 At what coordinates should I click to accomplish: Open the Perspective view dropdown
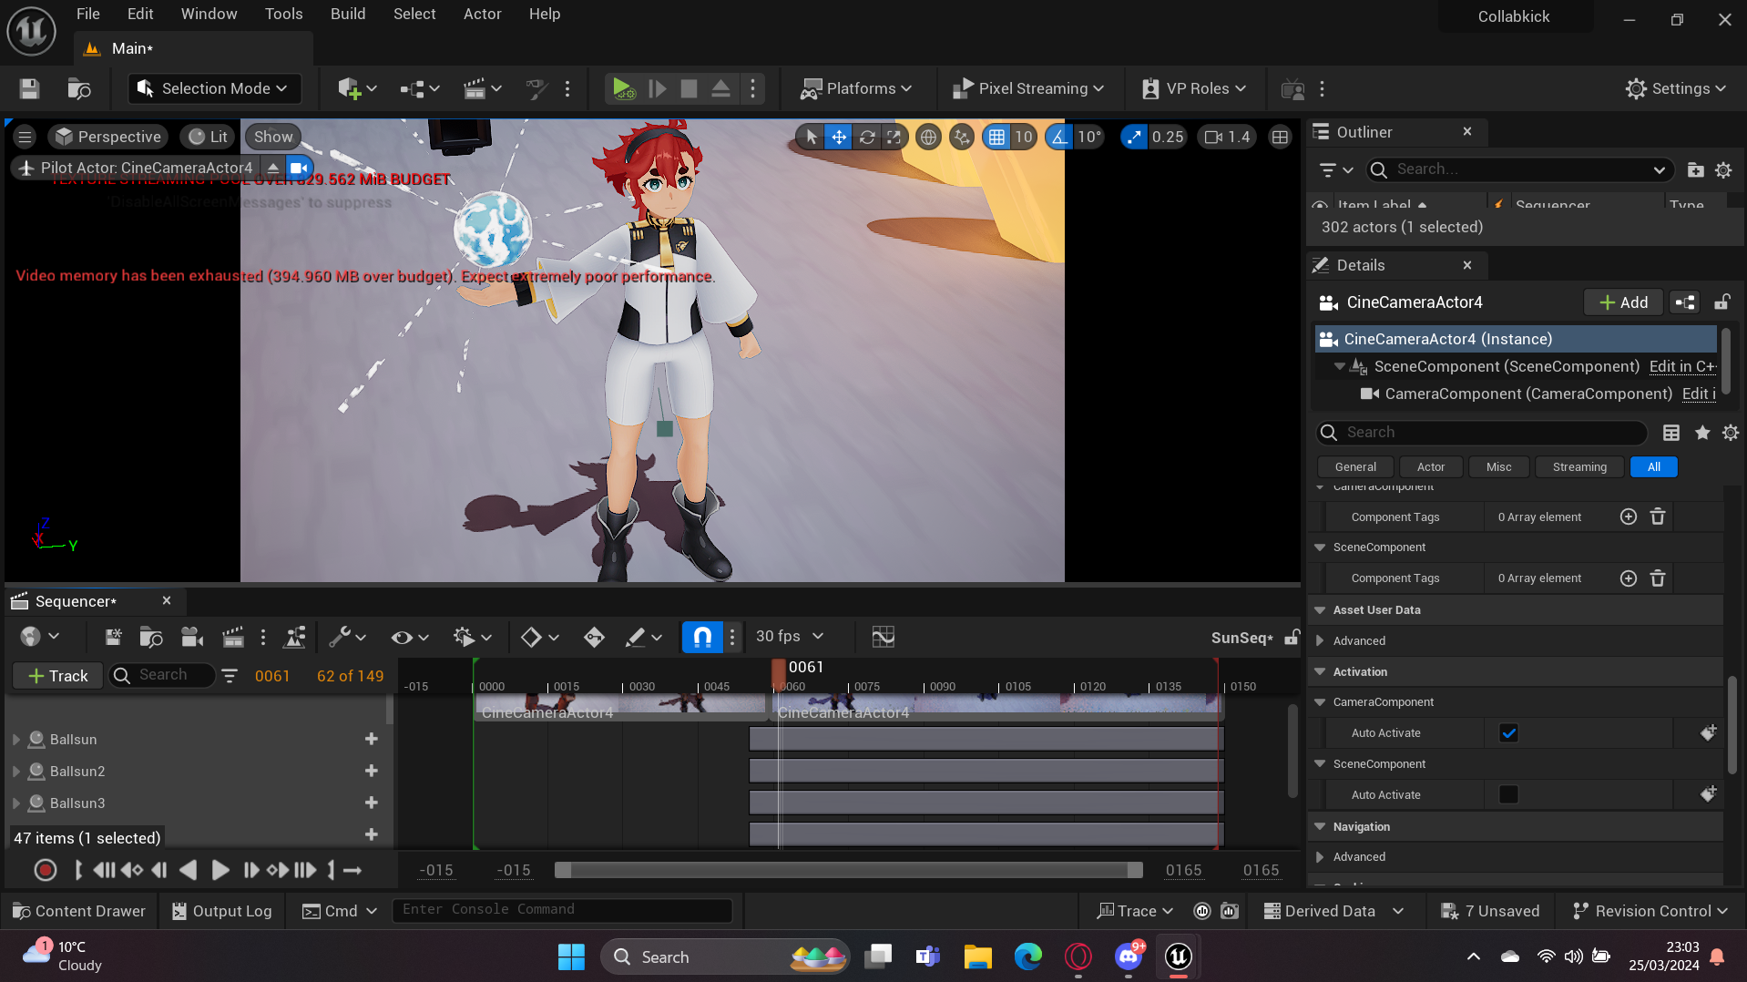(x=108, y=137)
